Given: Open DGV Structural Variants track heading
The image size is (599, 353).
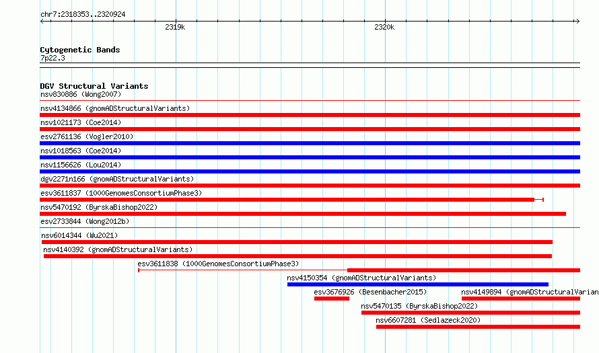Looking at the screenshot, I should 94,86.
